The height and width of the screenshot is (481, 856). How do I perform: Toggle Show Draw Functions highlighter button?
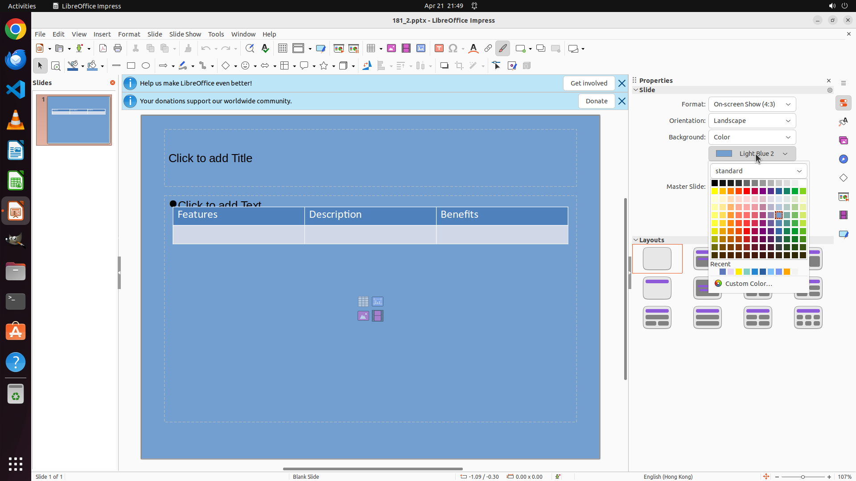coord(502,49)
